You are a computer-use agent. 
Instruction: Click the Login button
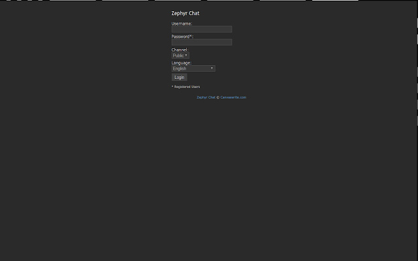click(x=180, y=77)
